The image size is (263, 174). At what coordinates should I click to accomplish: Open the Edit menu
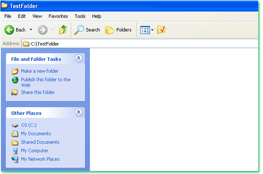coord(22,16)
